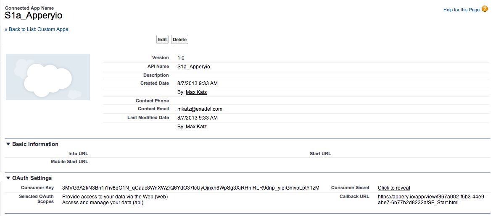Select the Consumer Key value text

click(191, 188)
